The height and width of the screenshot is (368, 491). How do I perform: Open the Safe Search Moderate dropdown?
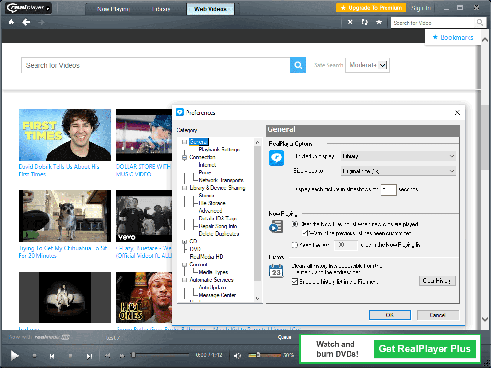[368, 65]
